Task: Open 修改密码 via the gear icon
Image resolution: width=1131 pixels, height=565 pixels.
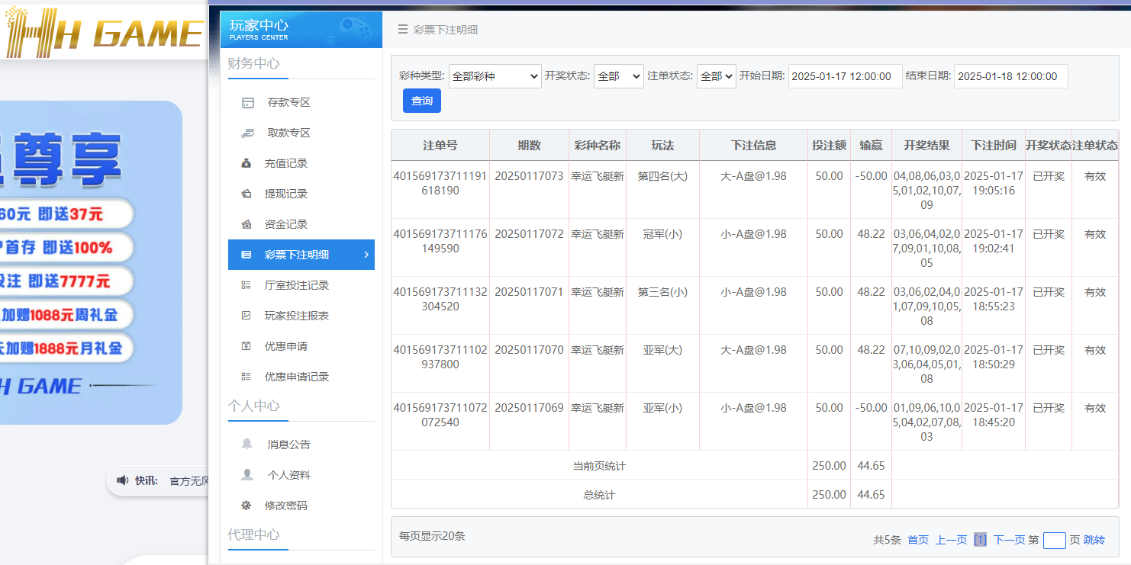Action: pyautogui.click(x=247, y=505)
